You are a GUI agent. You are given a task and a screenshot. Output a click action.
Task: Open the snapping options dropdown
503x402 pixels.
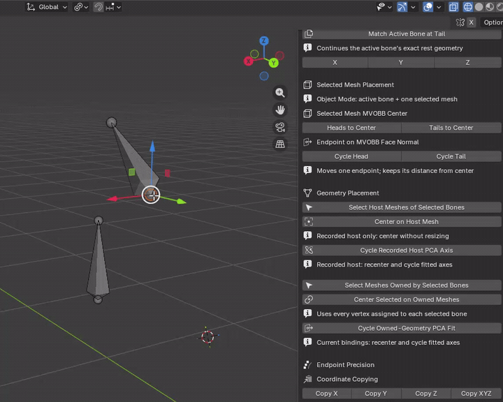pos(113,7)
